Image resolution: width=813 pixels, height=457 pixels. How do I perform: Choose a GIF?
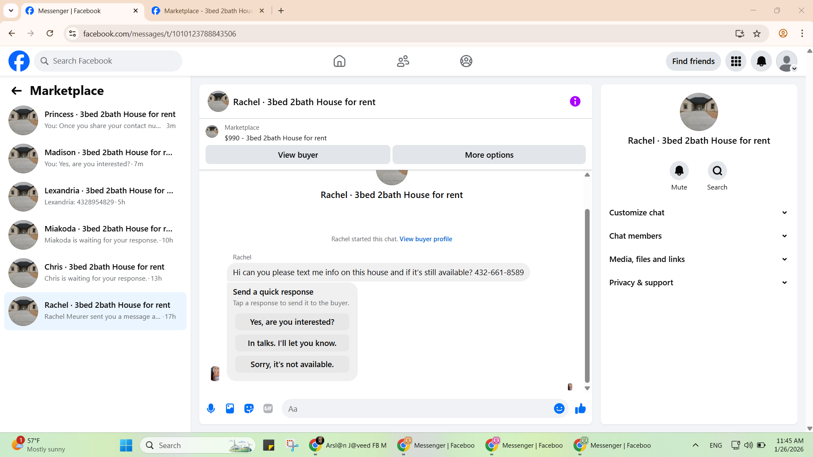point(268,409)
